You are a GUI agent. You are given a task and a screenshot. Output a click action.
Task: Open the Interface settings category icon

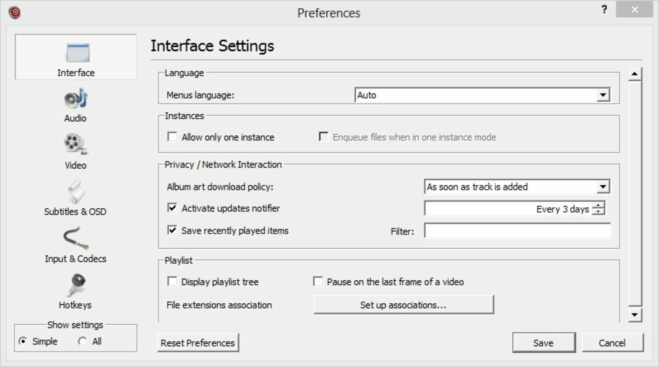click(77, 53)
